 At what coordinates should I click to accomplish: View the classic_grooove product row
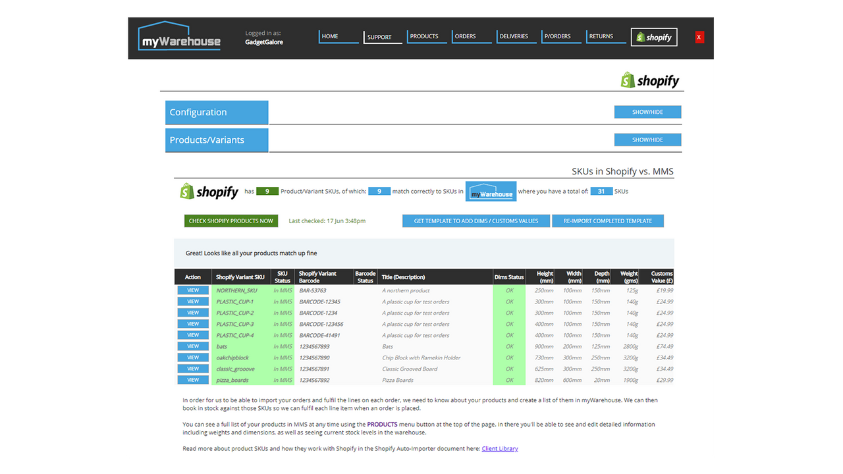click(x=193, y=369)
